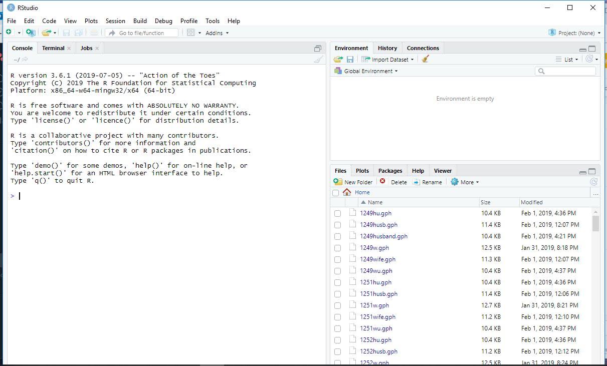Image resolution: width=607 pixels, height=366 pixels.
Task: Expand the Workspace Panes dropdown arrow
Action: click(199, 33)
